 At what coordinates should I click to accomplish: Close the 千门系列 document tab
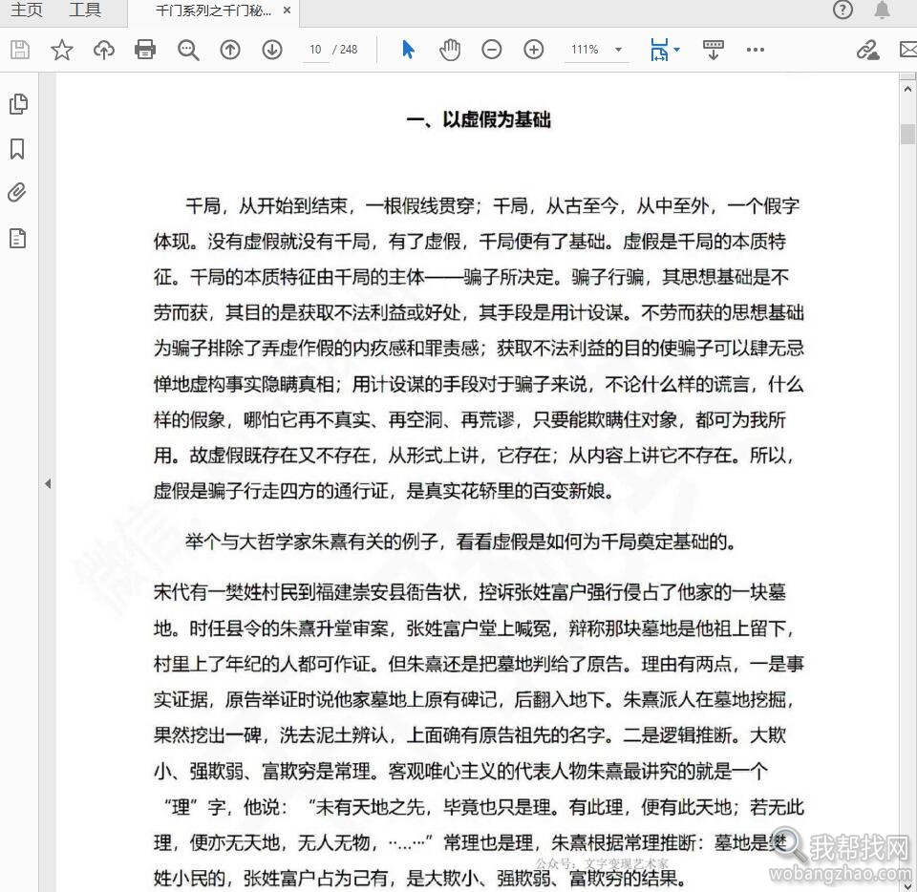click(x=287, y=10)
